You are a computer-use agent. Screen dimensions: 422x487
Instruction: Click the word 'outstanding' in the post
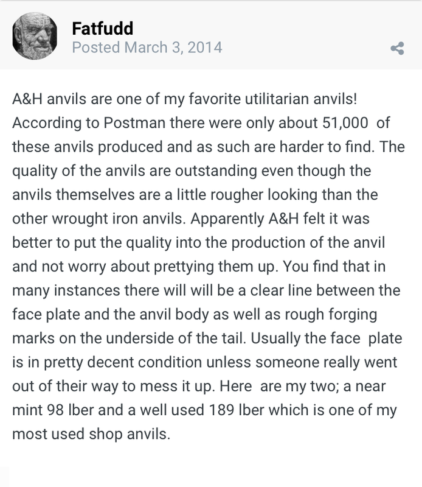click(x=216, y=171)
